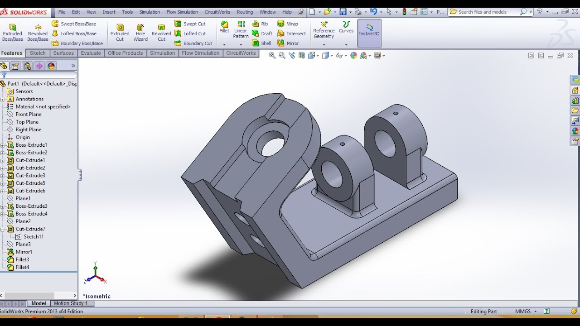Open the Insert menu
Viewport: 580px width, 326px height.
coord(109,12)
